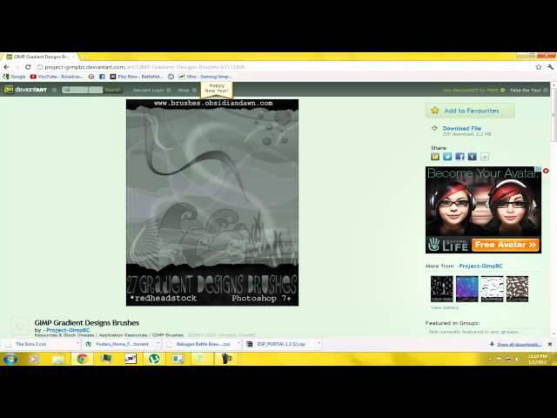Open the first thumbnail under More from Project-GimpBC
This screenshot has width=557, height=418.
[x=441, y=289]
